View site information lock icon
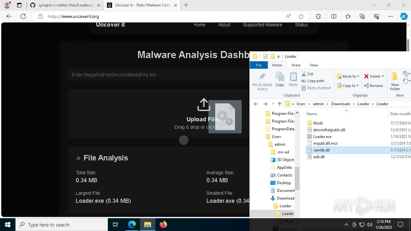The width and height of the screenshot is (411, 231). 40,16
